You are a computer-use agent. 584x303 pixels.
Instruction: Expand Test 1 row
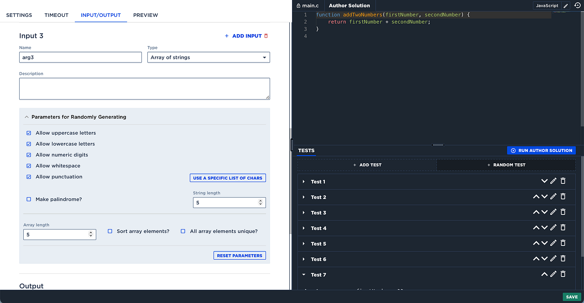point(303,182)
